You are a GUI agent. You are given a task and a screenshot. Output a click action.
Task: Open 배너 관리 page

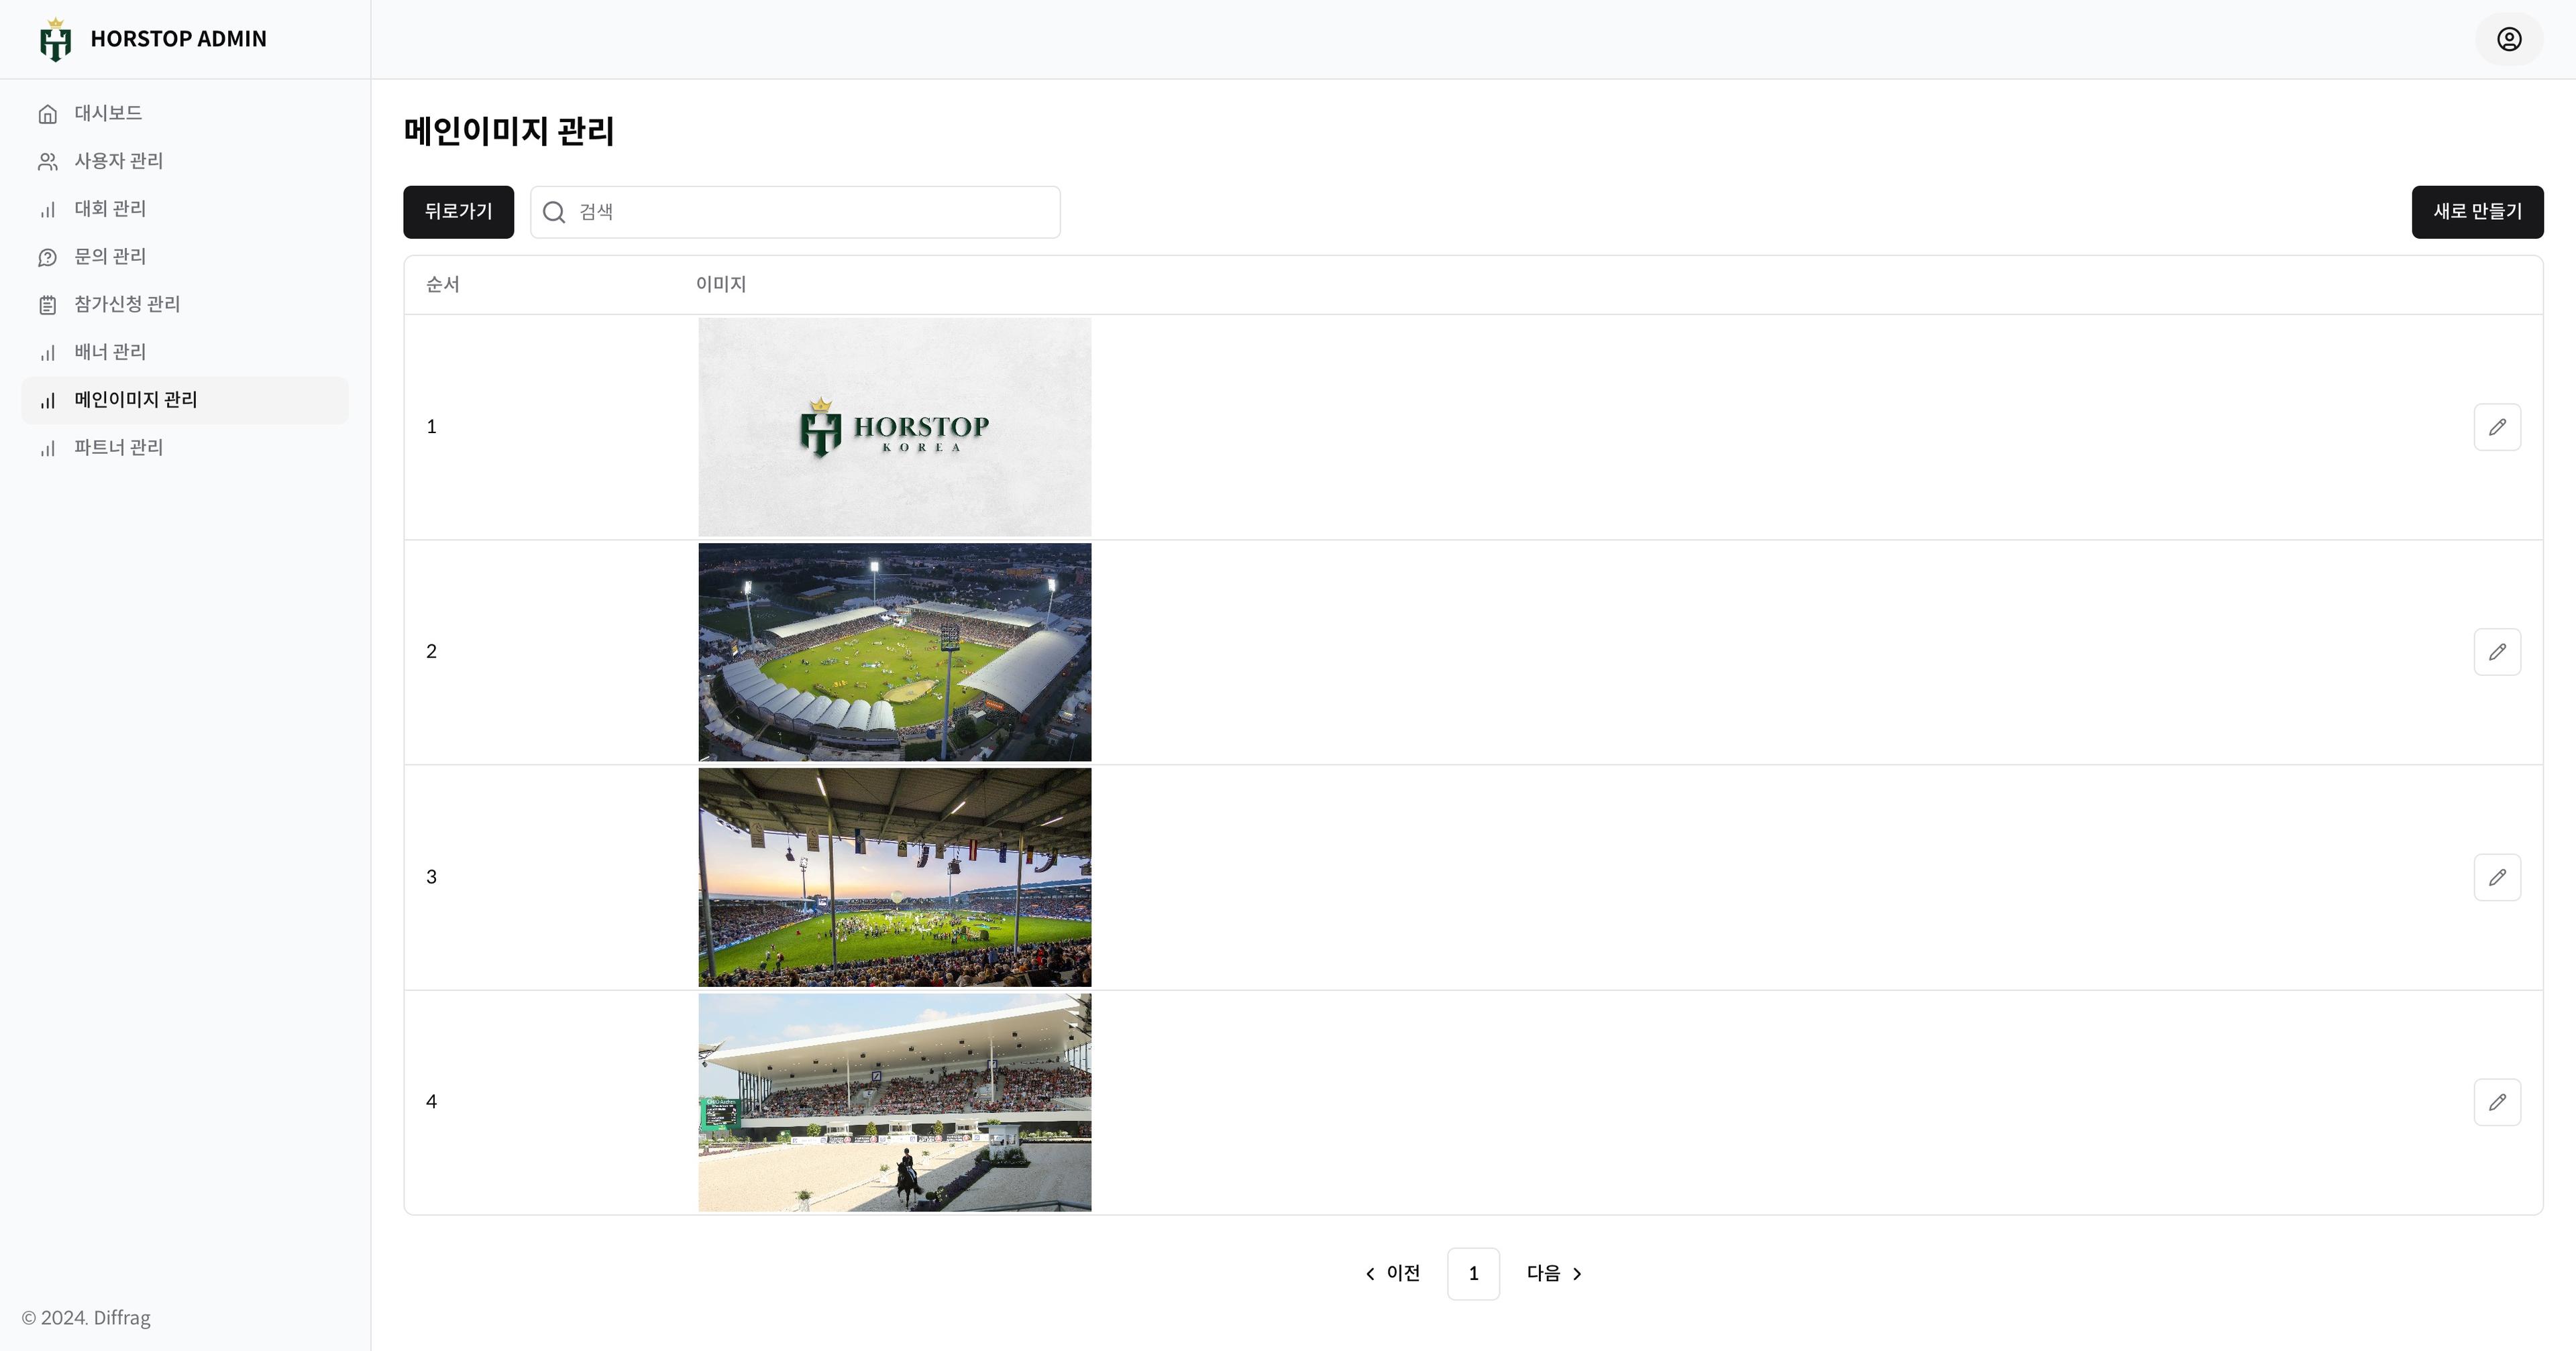pos(110,352)
